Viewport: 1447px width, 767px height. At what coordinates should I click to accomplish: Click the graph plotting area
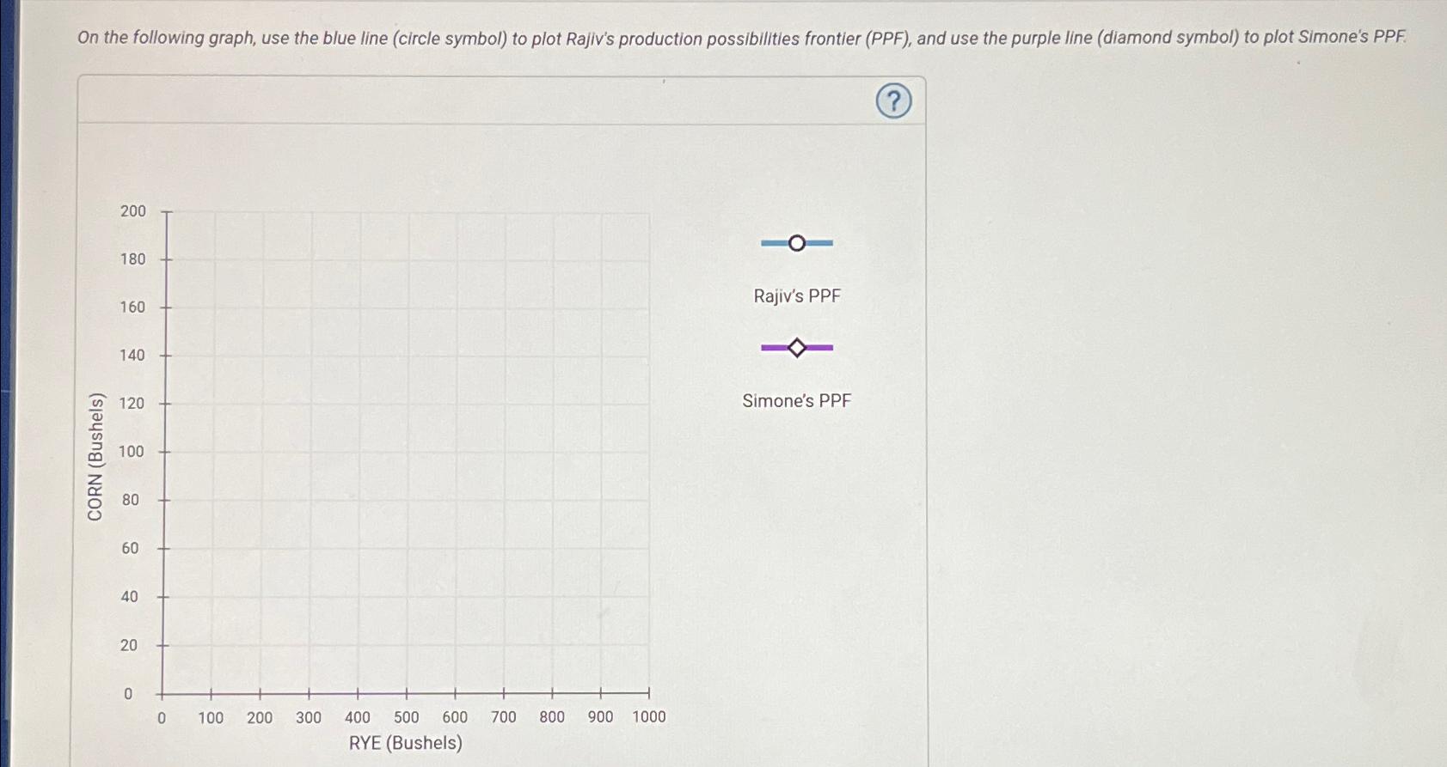pos(404,451)
